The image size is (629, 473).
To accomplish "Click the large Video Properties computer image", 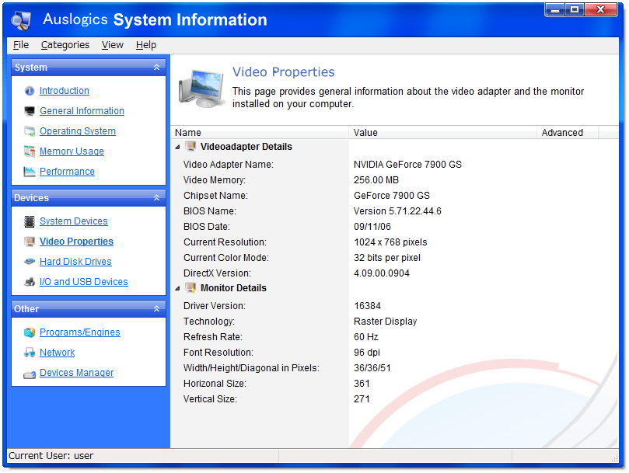I will [201, 89].
